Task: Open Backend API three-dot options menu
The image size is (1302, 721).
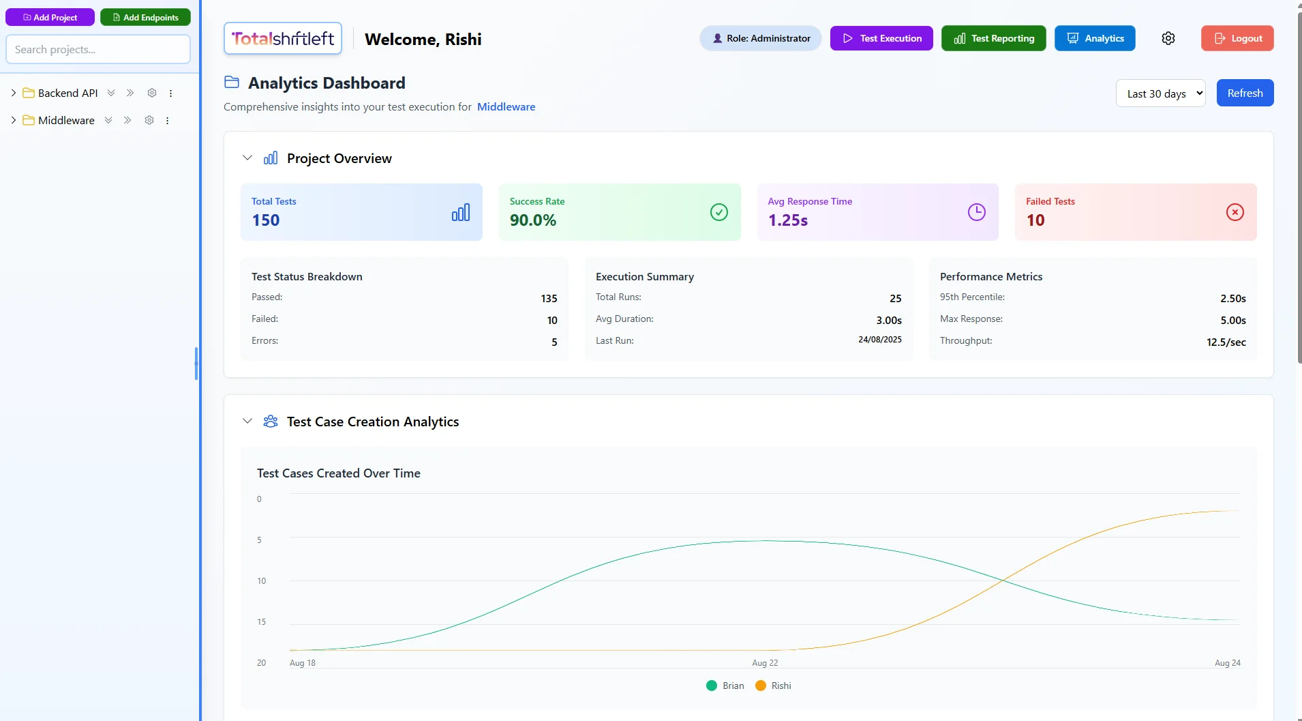Action: pyautogui.click(x=170, y=93)
